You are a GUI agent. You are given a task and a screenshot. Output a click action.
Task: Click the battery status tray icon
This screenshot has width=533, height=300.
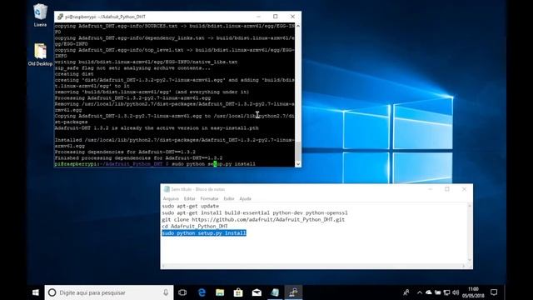(x=437, y=292)
